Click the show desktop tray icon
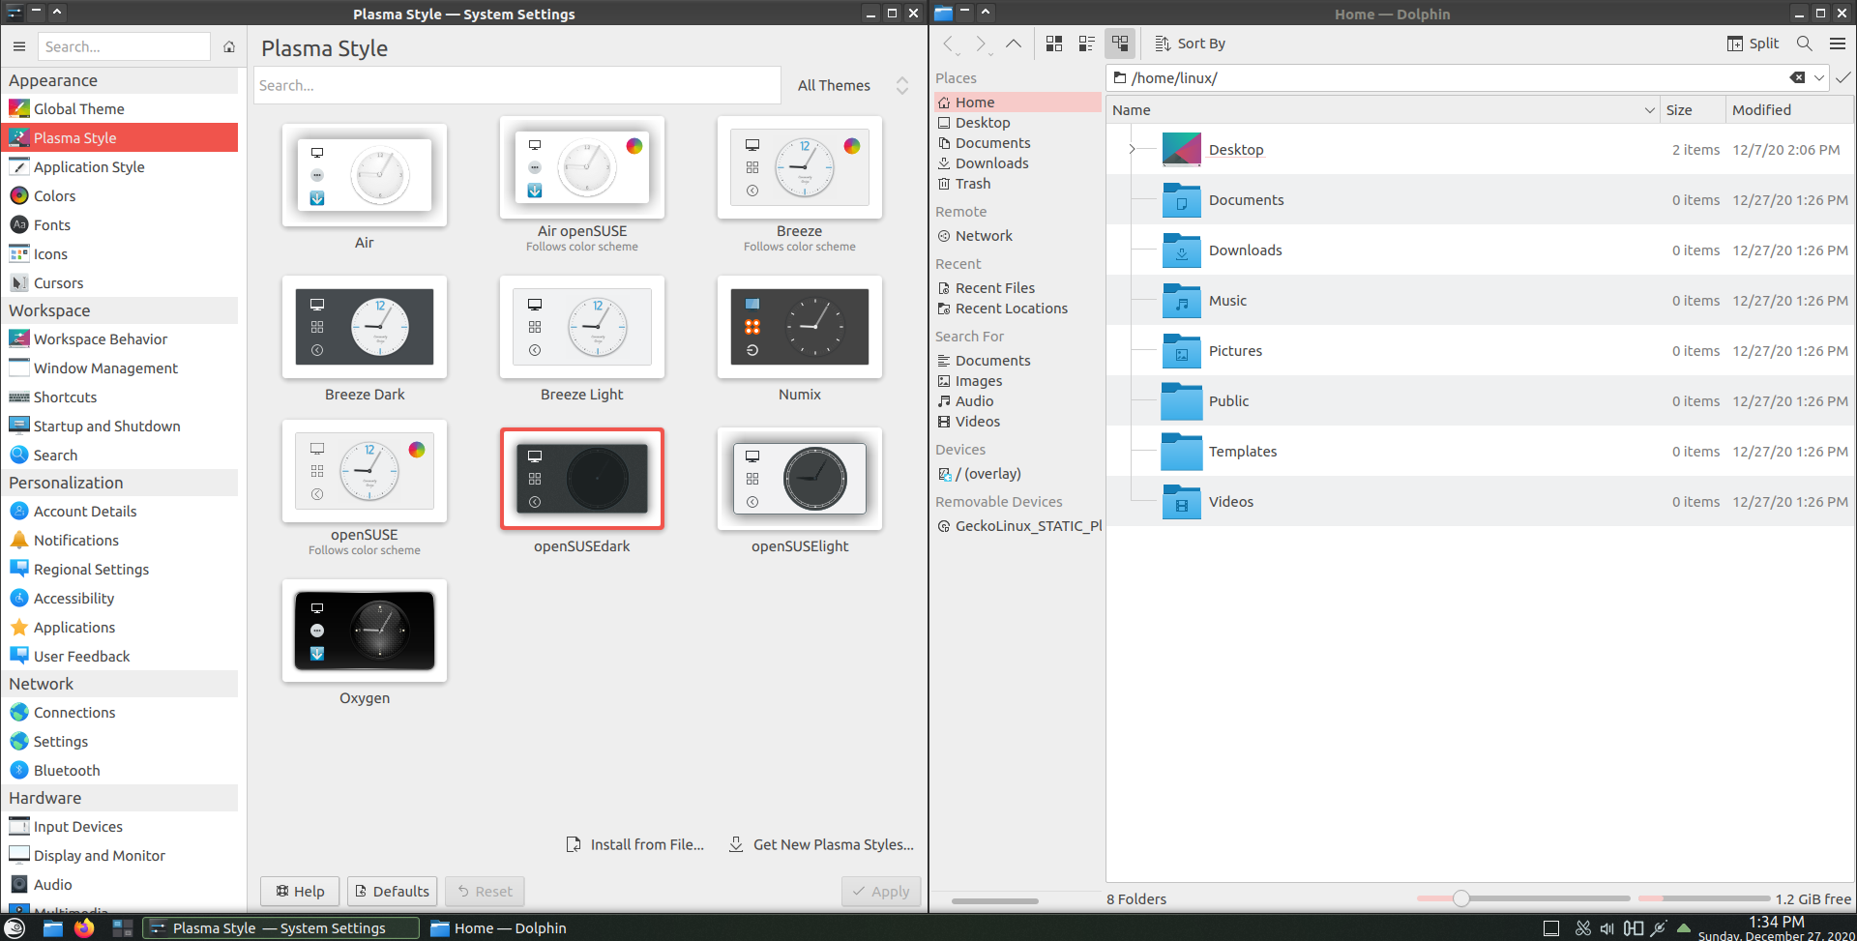Viewport: 1857px width, 941px height. click(1551, 928)
